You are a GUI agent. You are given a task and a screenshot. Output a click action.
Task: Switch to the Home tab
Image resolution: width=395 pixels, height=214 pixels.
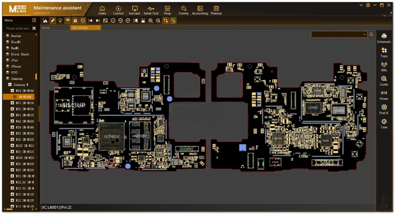[46, 28]
